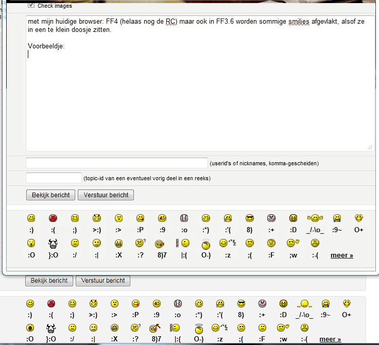The height and width of the screenshot is (345, 379).
Task: Pick the :z sleeping smiley on the background page
Action: click(x=219, y=328)
